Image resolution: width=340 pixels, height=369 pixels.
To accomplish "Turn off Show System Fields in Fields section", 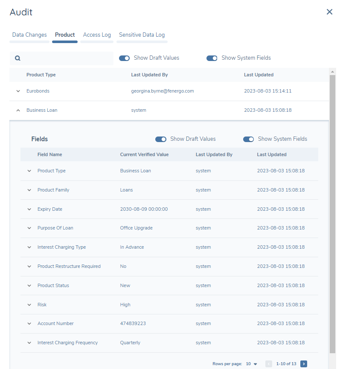I will point(248,139).
